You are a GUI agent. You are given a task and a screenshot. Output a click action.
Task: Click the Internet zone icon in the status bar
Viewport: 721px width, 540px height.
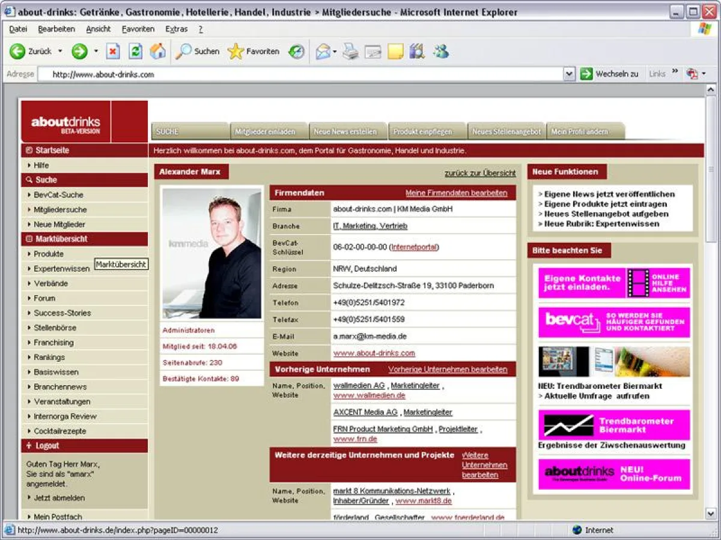(x=577, y=530)
